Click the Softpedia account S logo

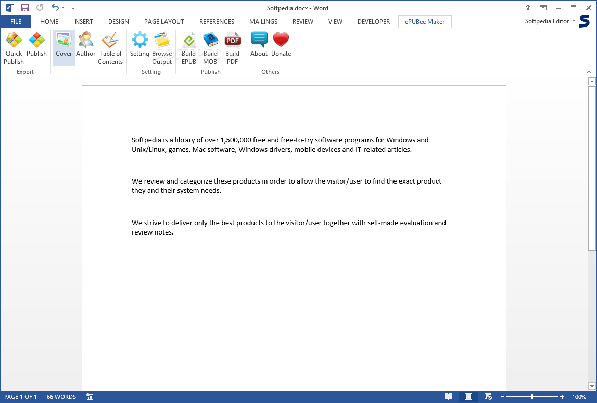(x=584, y=21)
